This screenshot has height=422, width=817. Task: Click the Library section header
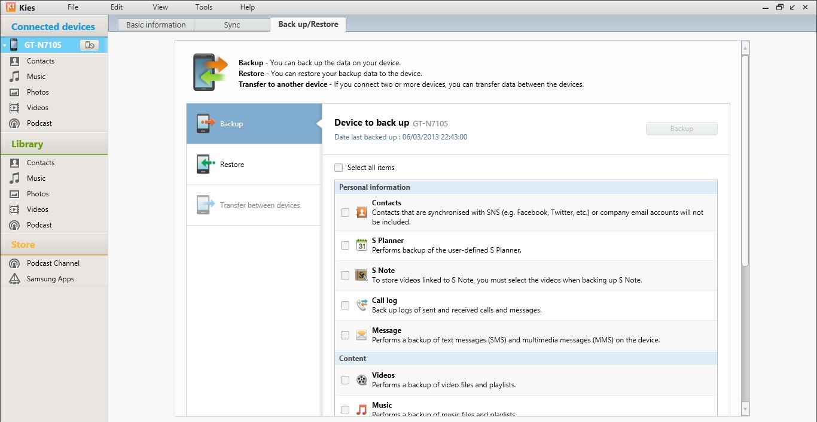(x=54, y=144)
